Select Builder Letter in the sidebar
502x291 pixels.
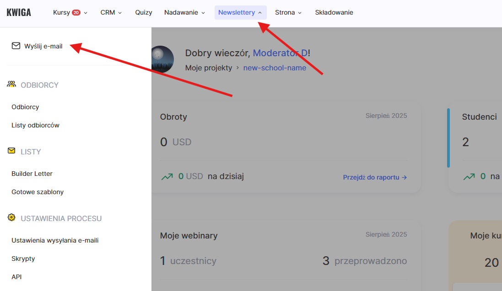[x=32, y=174]
